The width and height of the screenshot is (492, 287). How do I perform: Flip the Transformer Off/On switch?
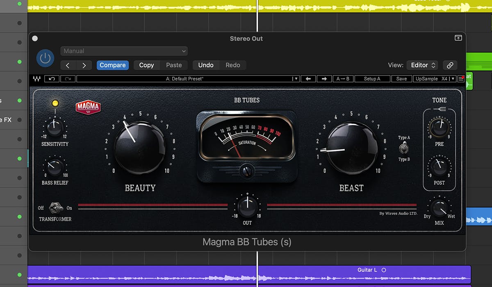pos(55,208)
